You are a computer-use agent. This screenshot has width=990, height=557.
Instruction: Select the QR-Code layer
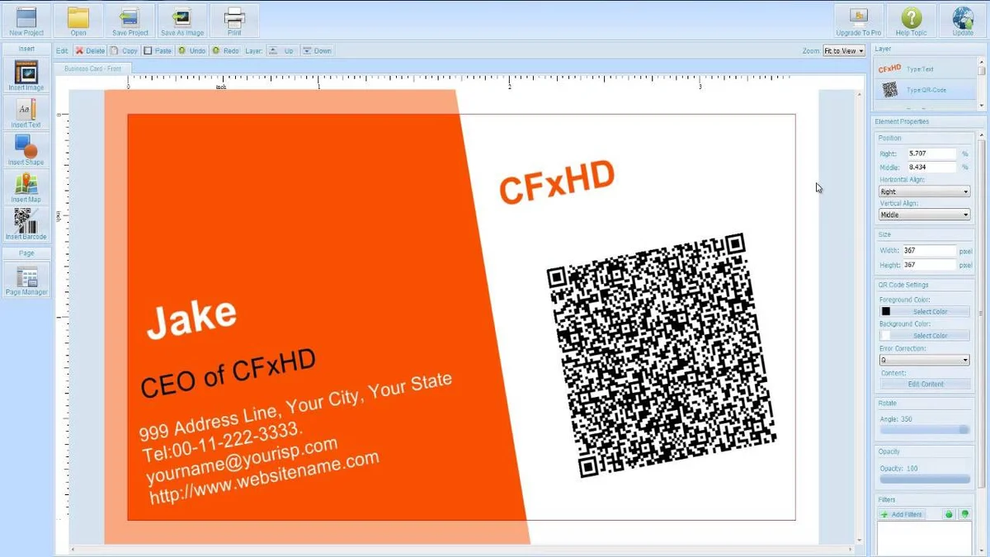[x=924, y=89]
